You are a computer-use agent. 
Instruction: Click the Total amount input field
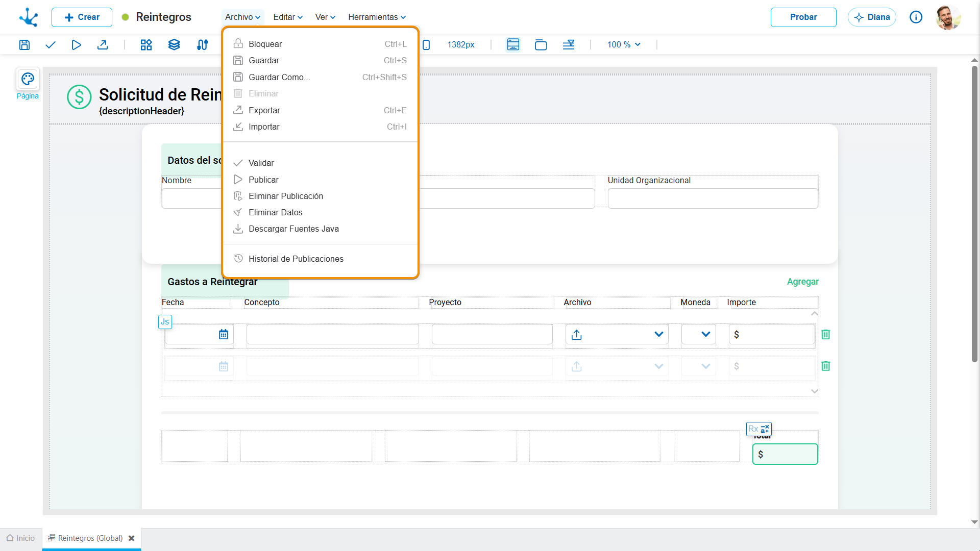tap(785, 454)
